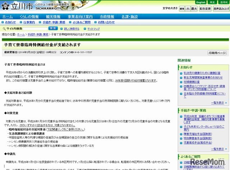Open the 詳しく検索する advanced search link
Screen dimensions: 230x170
72,29
